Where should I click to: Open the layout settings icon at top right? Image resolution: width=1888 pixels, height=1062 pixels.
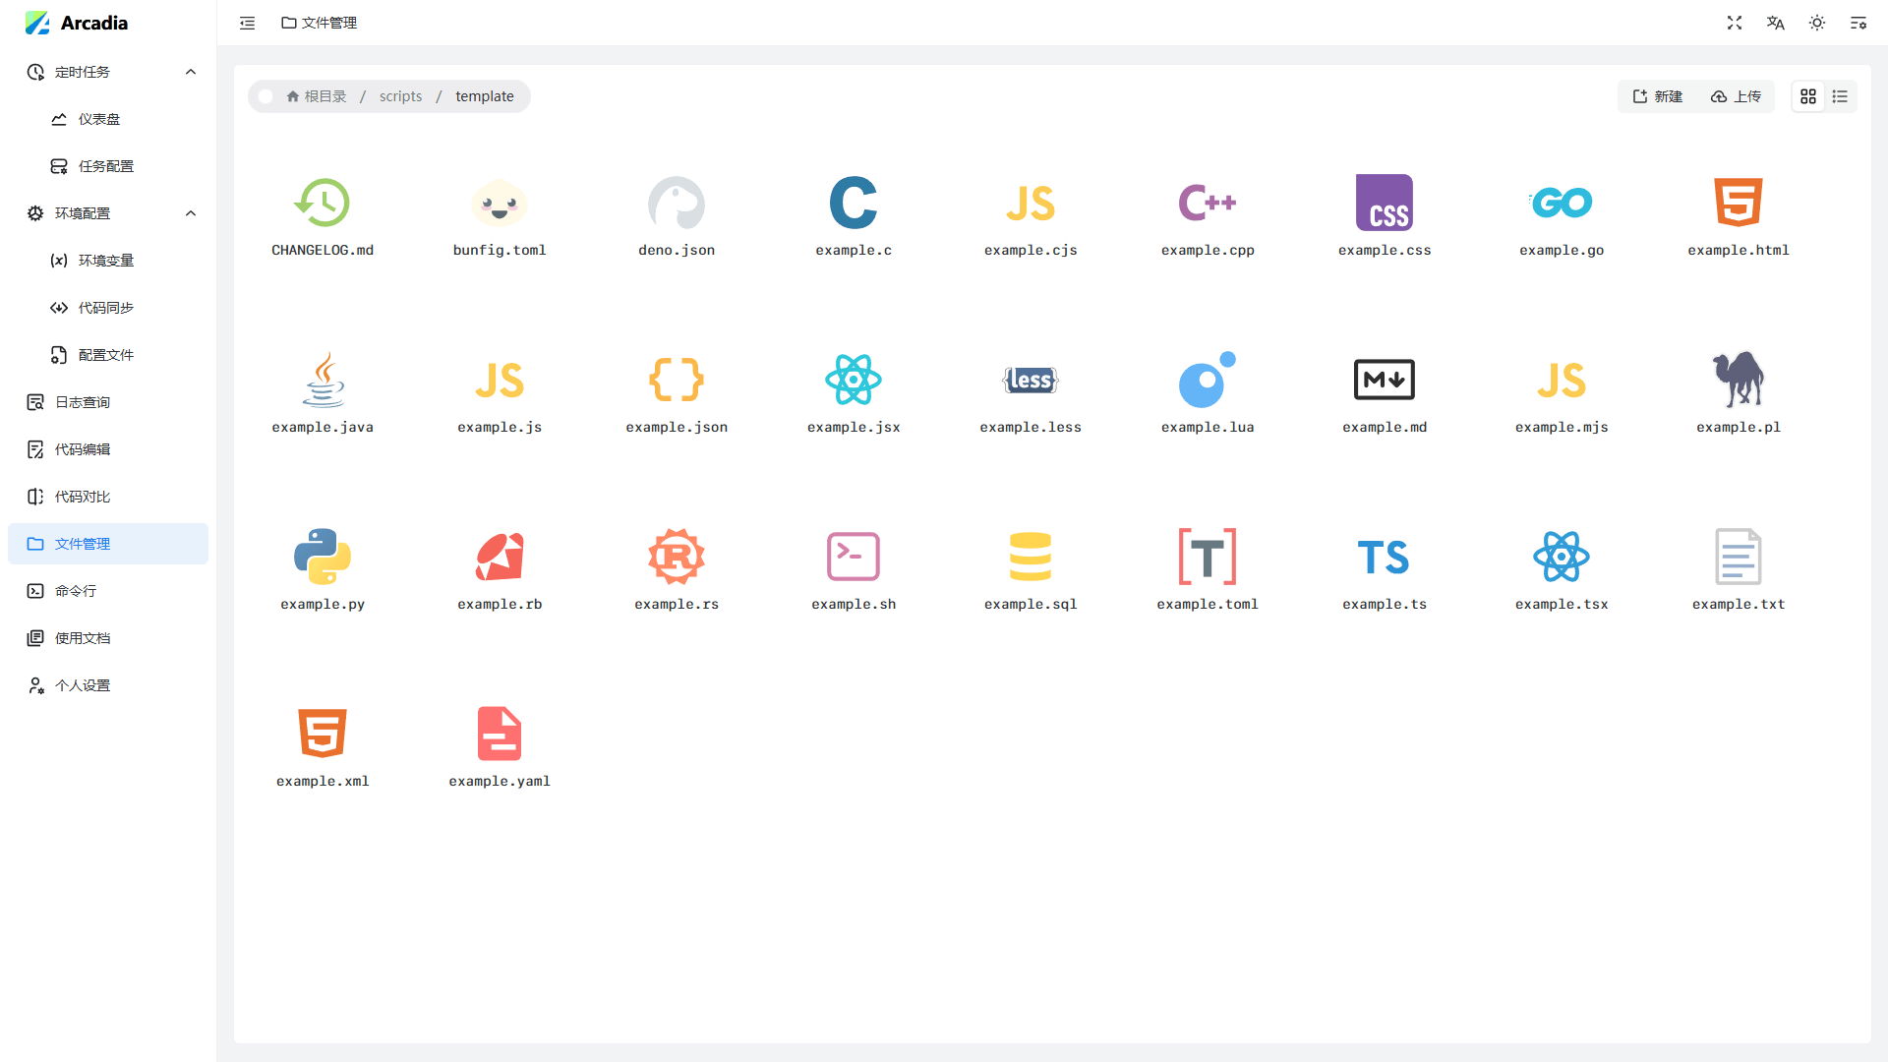point(1858,23)
